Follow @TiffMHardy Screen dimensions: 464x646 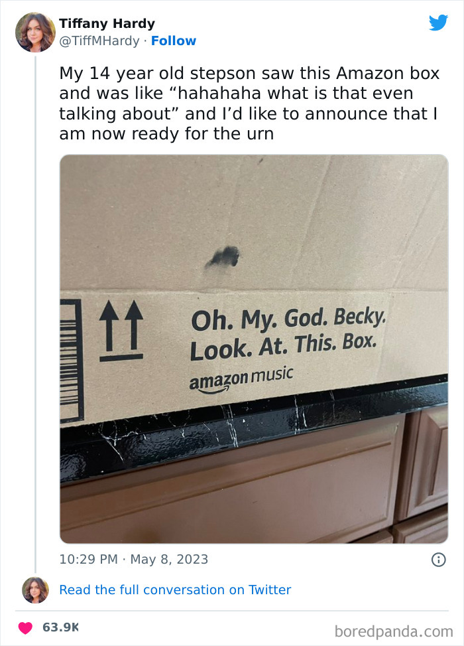(174, 40)
